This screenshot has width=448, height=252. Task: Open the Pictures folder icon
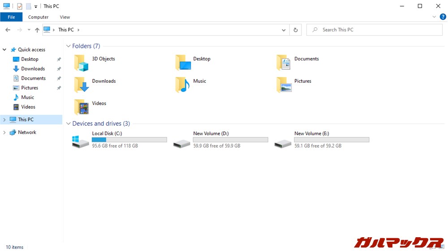click(x=284, y=85)
